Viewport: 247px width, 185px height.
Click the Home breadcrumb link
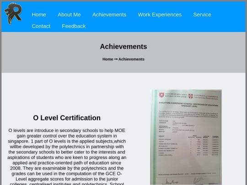[108, 59]
